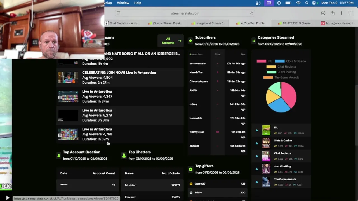This screenshot has width=358, height=201.
Task: Reload the page via the address bar icon
Action: 252,13
